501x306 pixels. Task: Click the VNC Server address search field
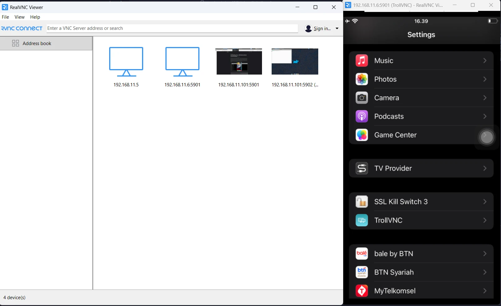click(172, 28)
